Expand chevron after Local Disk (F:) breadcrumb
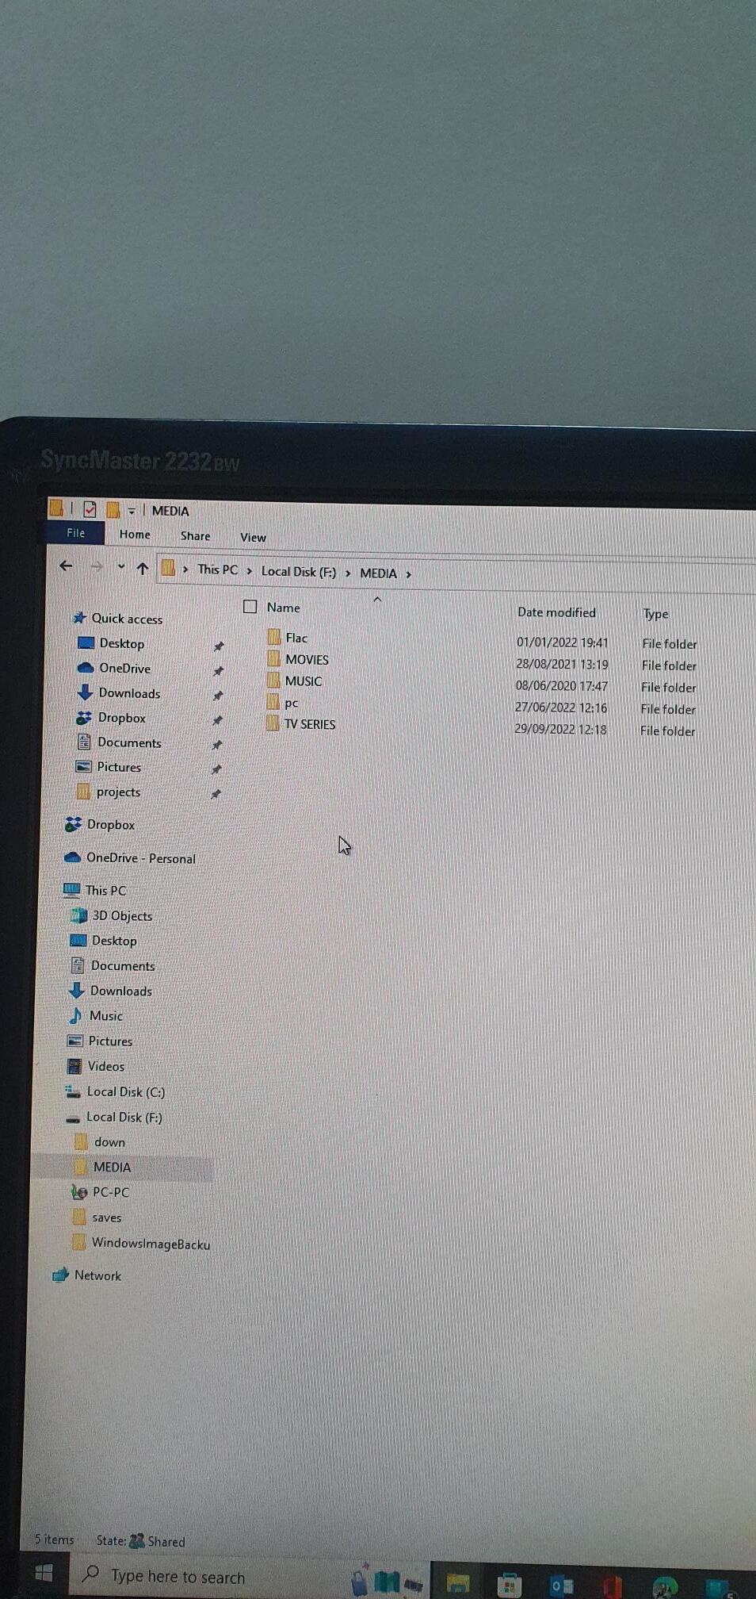Image resolution: width=756 pixels, height=1599 pixels. (347, 573)
